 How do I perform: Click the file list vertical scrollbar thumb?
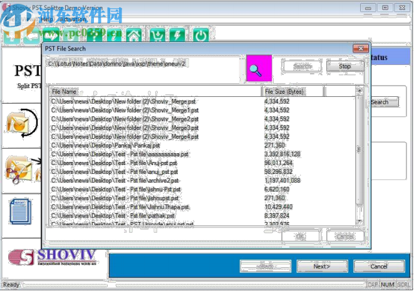point(360,150)
